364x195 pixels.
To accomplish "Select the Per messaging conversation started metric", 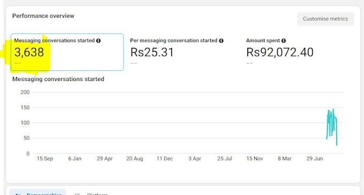I will point(177,52).
